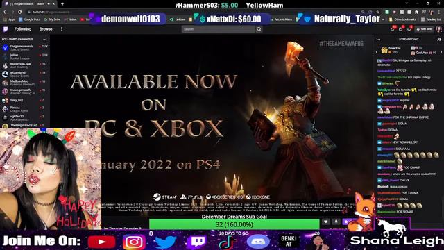Image resolution: width=444 pixels, height=250 pixels.
Task: Click the share page icon in address bar
Action: pyautogui.click(x=370, y=12)
